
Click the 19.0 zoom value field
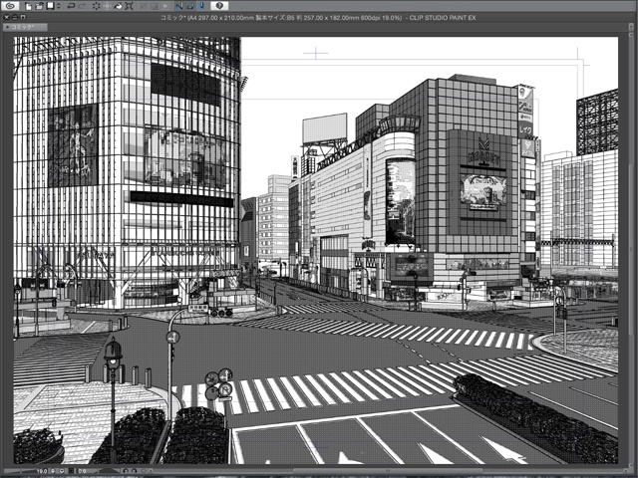click(x=42, y=471)
